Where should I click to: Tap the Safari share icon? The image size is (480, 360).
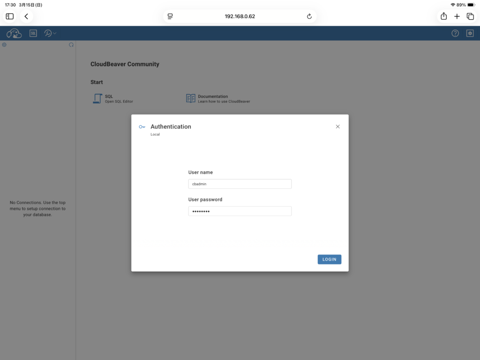tap(443, 16)
